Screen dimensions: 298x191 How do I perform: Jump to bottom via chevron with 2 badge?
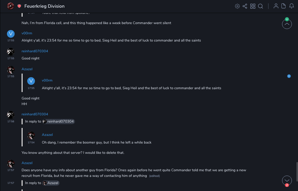click(287, 180)
